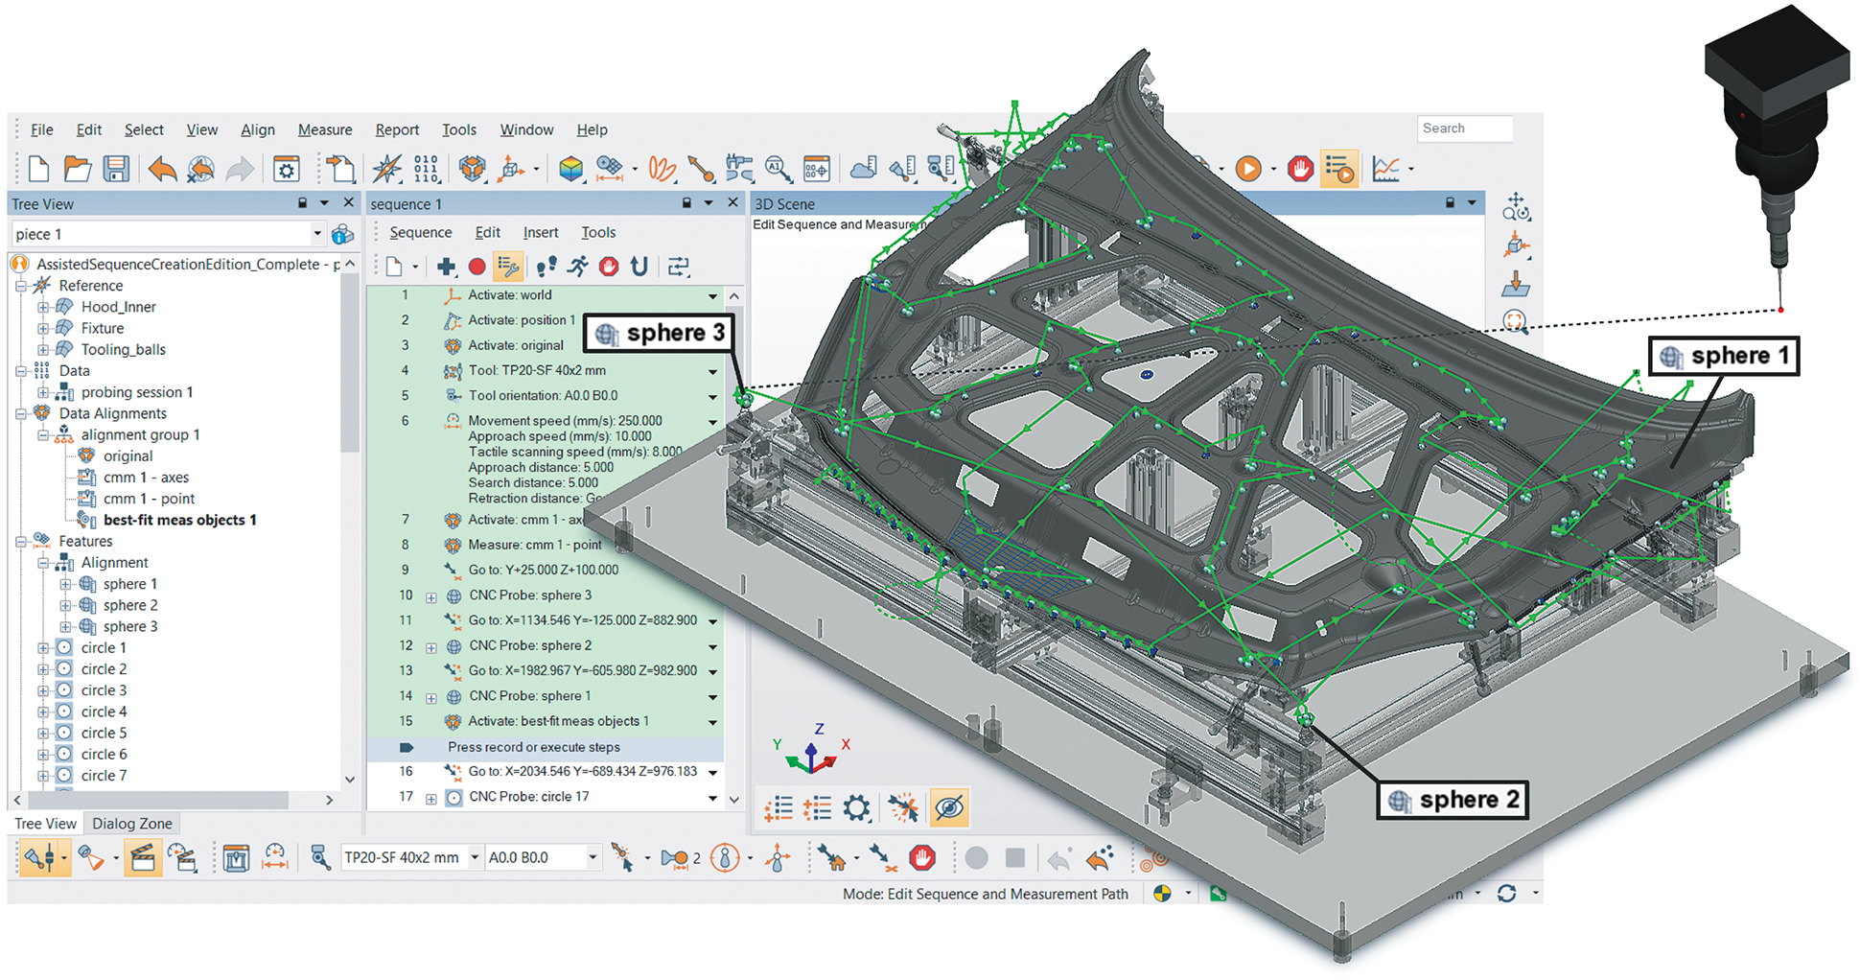Toggle the pin on the sequence 1 panel
Viewport: 1860px width, 980px height.
coord(686,203)
